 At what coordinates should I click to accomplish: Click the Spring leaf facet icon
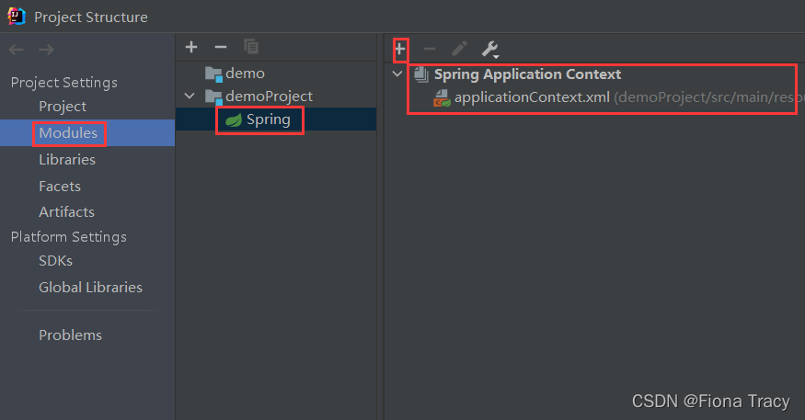(234, 120)
